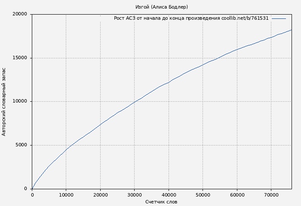Image resolution: width=301 pixels, height=206 pixels.
Task: Click the curve where it crosses the 40000 gridline
Action: tap(169, 82)
